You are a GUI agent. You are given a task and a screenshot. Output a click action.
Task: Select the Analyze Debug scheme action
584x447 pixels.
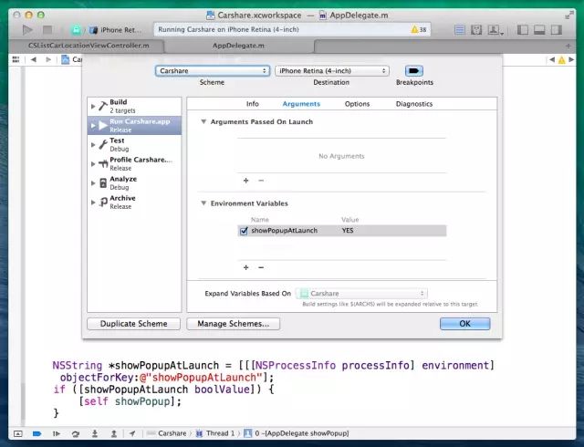[134, 182]
